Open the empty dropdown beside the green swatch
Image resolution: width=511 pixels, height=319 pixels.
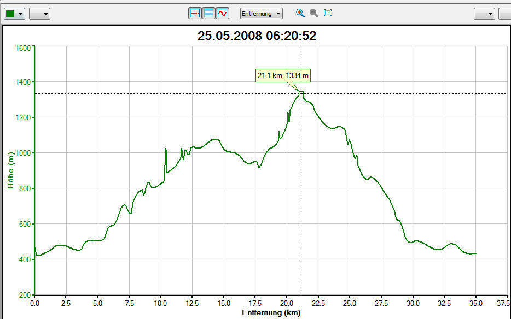39,14
